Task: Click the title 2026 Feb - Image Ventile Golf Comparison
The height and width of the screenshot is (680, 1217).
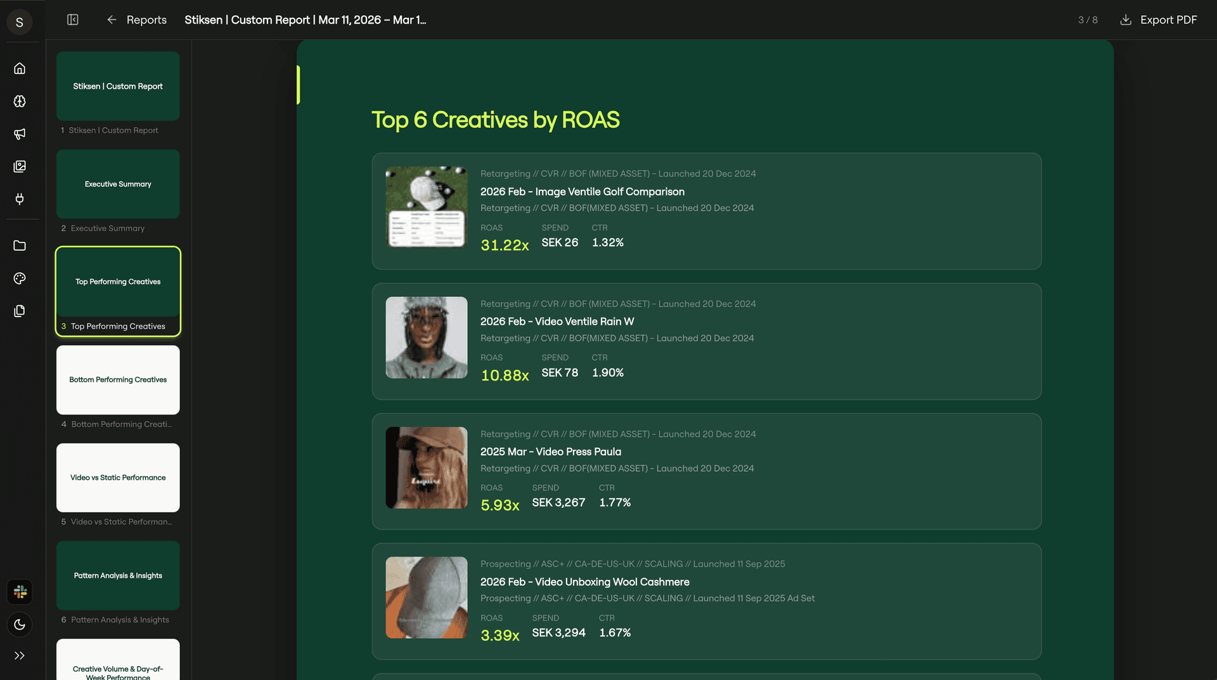Action: (x=582, y=191)
